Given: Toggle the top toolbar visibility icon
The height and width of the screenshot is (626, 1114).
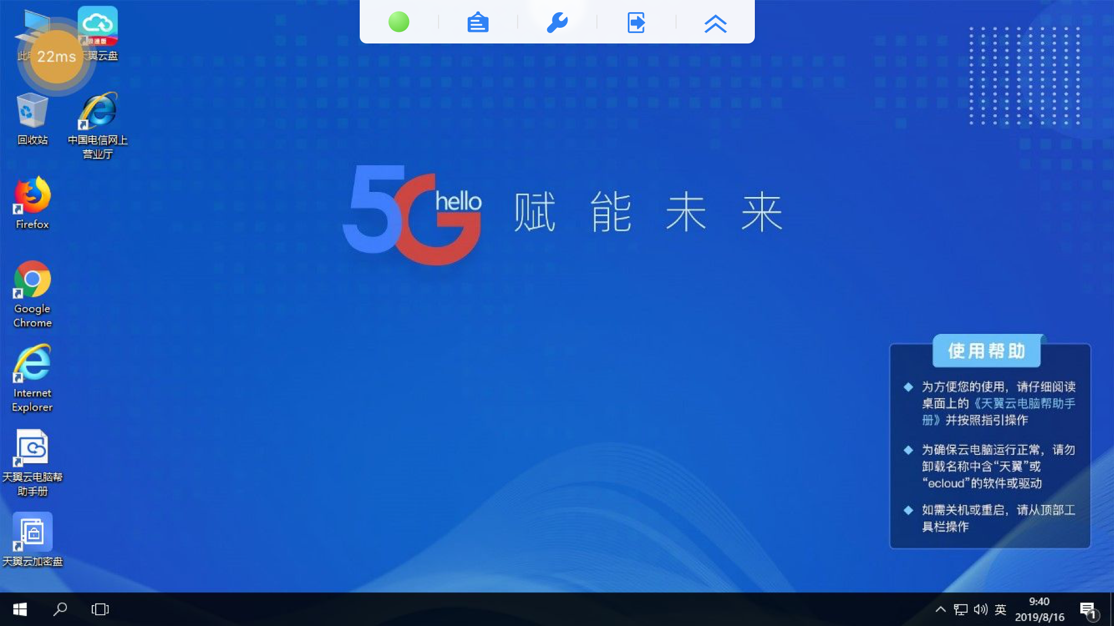Looking at the screenshot, I should coord(715,23).
